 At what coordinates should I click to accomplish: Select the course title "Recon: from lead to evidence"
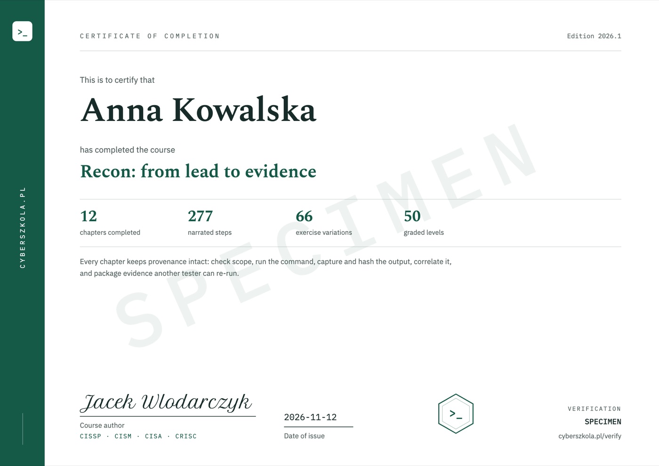(x=198, y=171)
